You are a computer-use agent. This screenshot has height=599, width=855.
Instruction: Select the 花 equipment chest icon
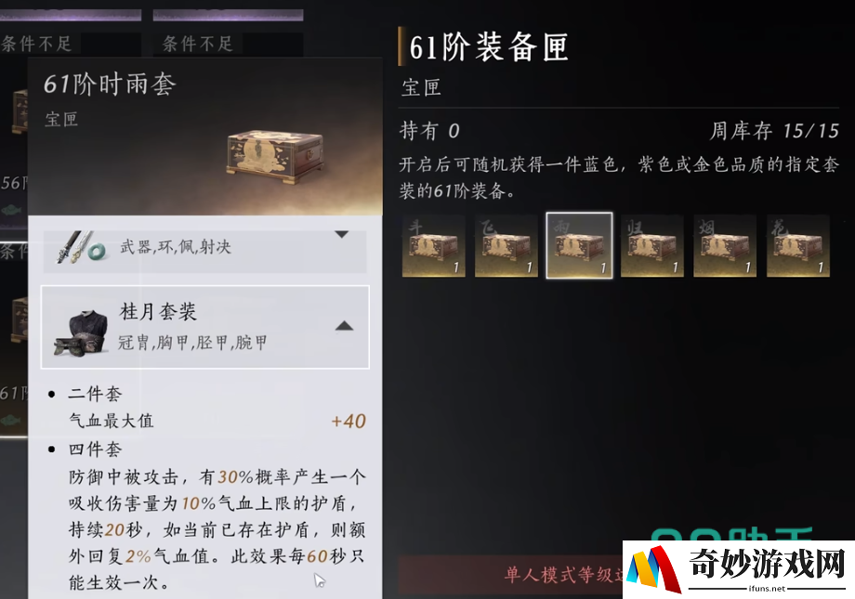click(797, 246)
